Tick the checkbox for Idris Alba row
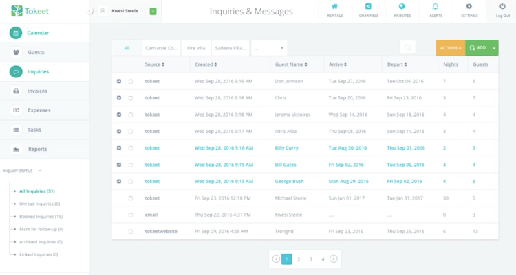Viewport: 516px width, 275px height. click(x=131, y=132)
